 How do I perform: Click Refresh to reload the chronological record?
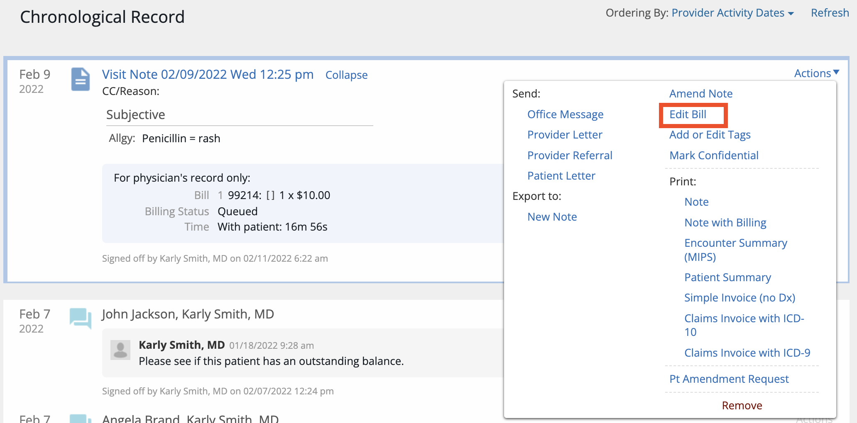coord(829,12)
